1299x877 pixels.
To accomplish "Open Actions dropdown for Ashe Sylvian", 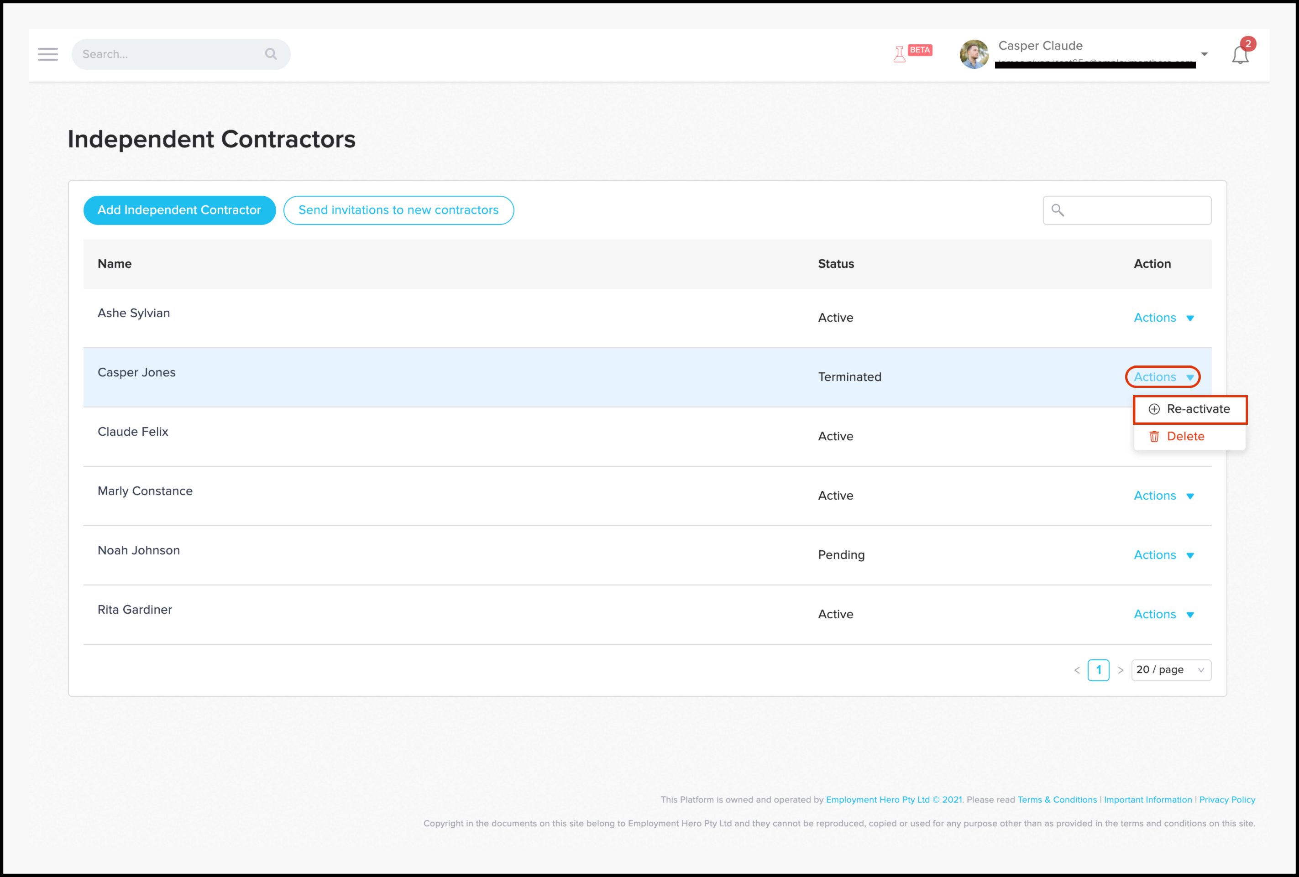I will [1163, 318].
